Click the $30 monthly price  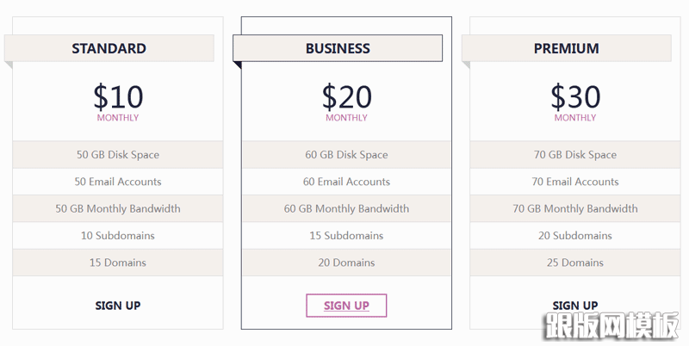(574, 96)
